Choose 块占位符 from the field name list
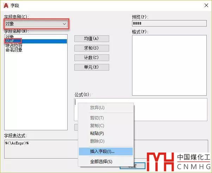212x173 pixels. pos(14,46)
